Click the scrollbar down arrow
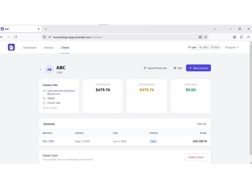The image size is (252, 189). pyautogui.click(x=251, y=163)
